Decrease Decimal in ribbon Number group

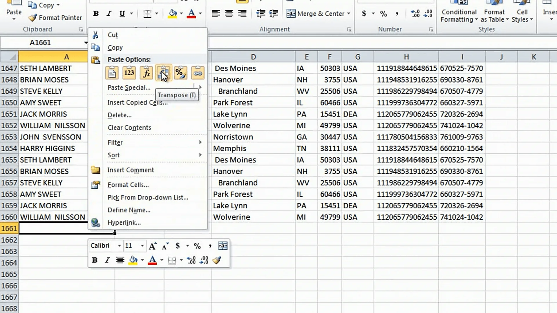428,14
